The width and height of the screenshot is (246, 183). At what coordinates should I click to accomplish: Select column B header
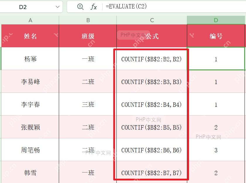[x=88, y=20]
